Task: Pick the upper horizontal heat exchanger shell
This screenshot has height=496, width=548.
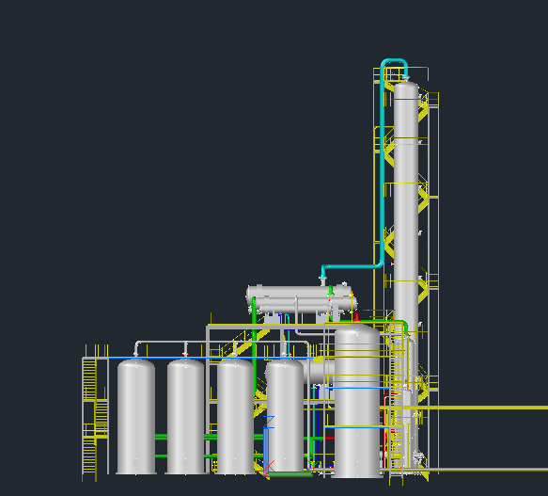Action: [299, 292]
